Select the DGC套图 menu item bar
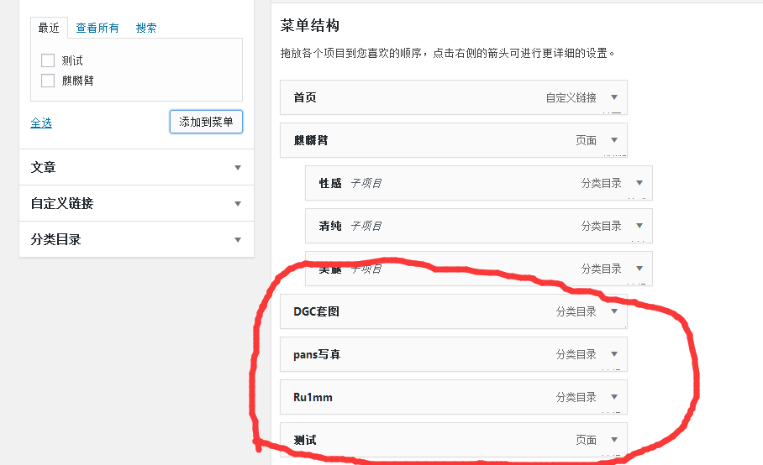 click(x=420, y=311)
